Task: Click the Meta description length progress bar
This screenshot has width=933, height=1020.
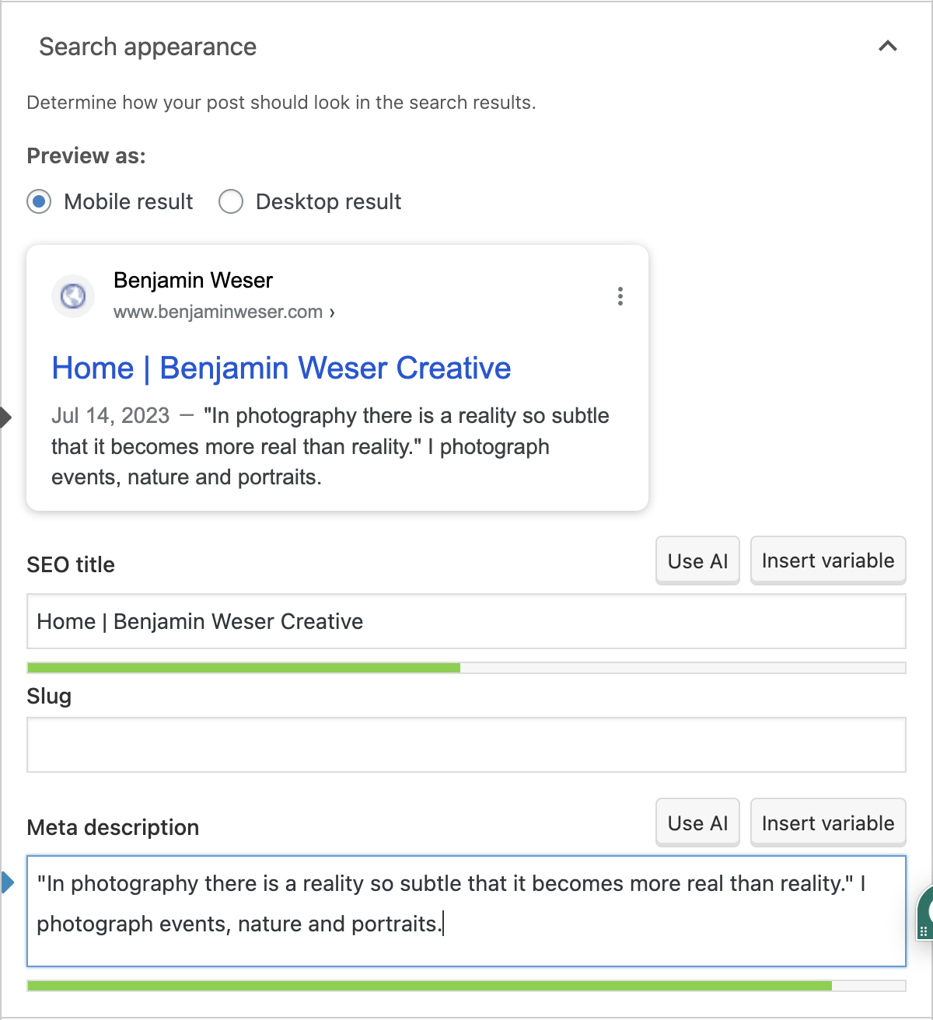Action: [x=466, y=986]
